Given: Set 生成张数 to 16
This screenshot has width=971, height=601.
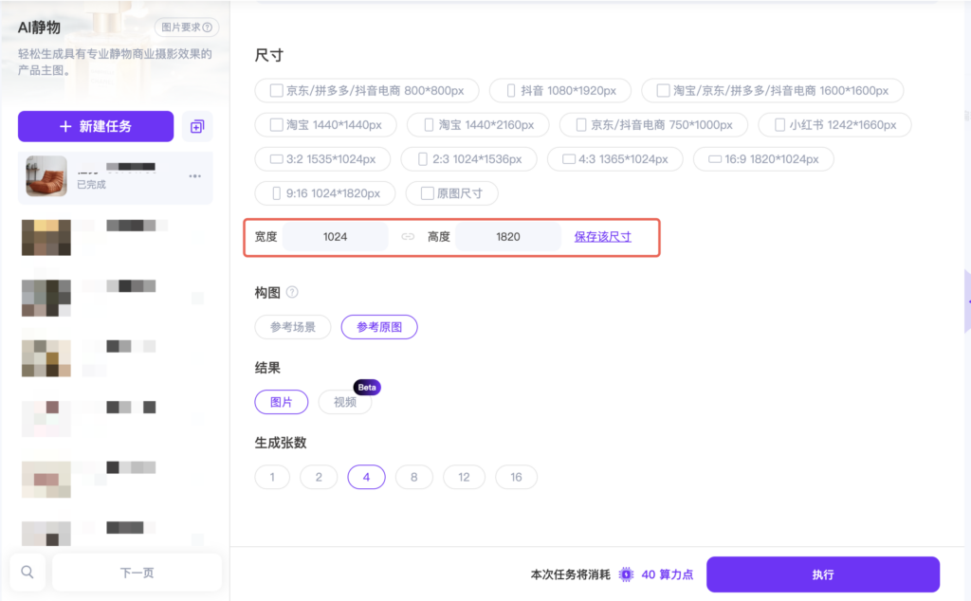Looking at the screenshot, I should point(517,477).
